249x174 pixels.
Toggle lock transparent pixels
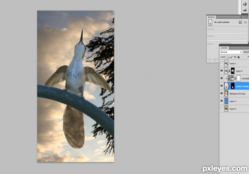[228, 57]
